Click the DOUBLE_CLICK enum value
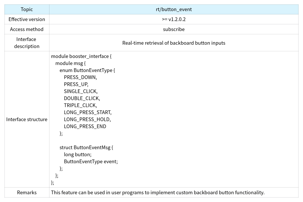Image resolution: width=303 pixels, height=202 pixels. (82, 98)
